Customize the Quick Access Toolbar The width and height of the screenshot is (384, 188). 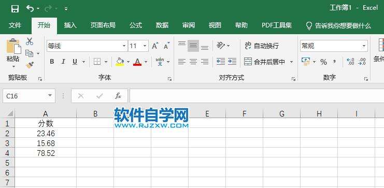click(x=66, y=9)
